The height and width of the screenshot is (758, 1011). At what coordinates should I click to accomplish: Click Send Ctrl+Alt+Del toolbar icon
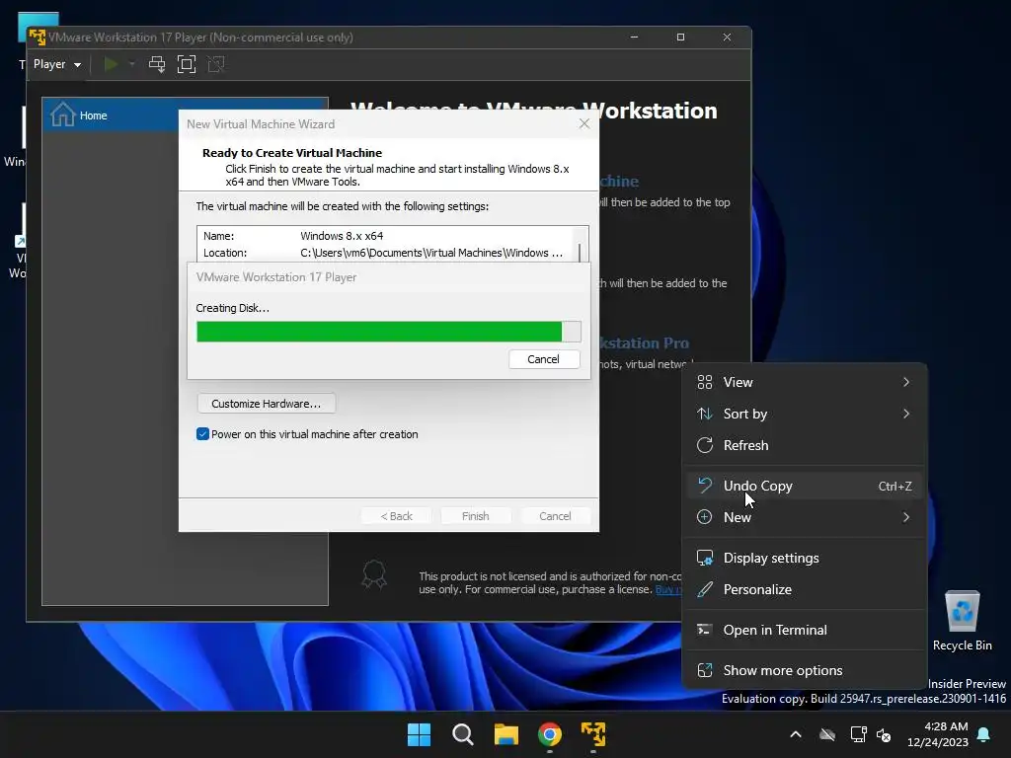(157, 64)
